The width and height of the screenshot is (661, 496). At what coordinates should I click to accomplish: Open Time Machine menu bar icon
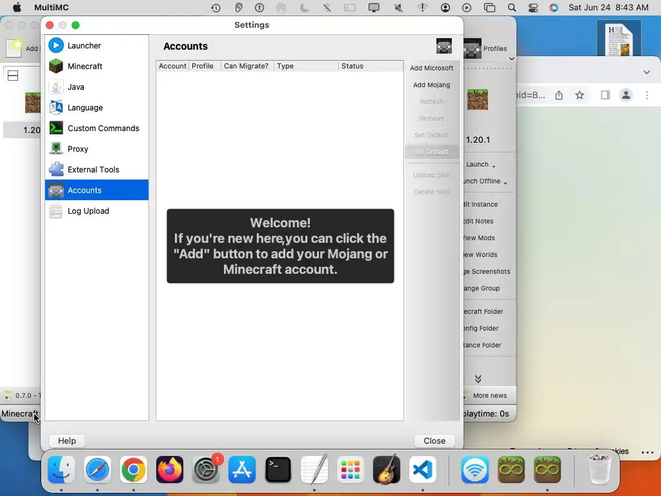pos(216,8)
